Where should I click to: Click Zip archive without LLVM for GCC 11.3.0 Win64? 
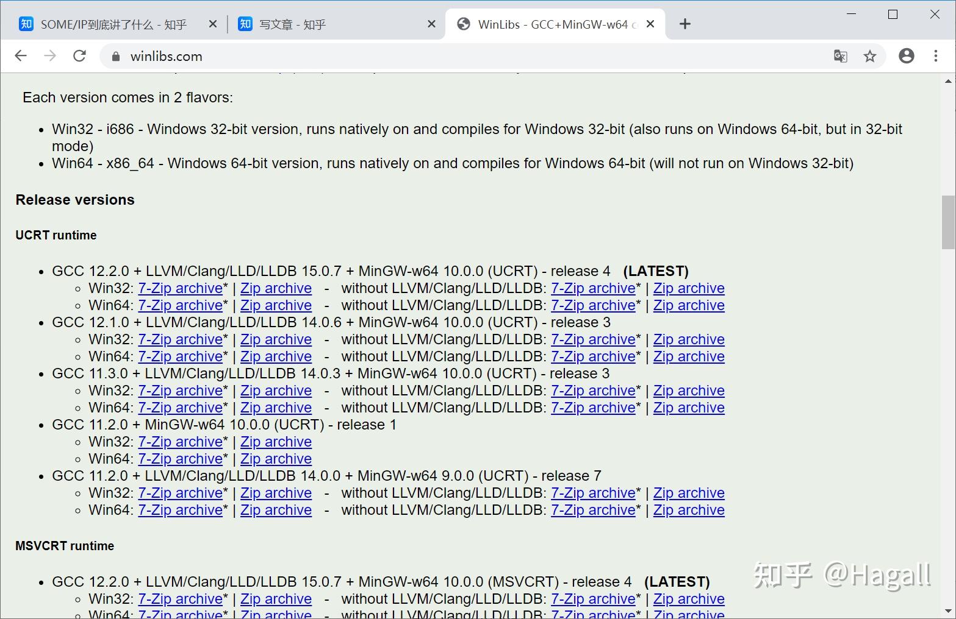tap(688, 407)
